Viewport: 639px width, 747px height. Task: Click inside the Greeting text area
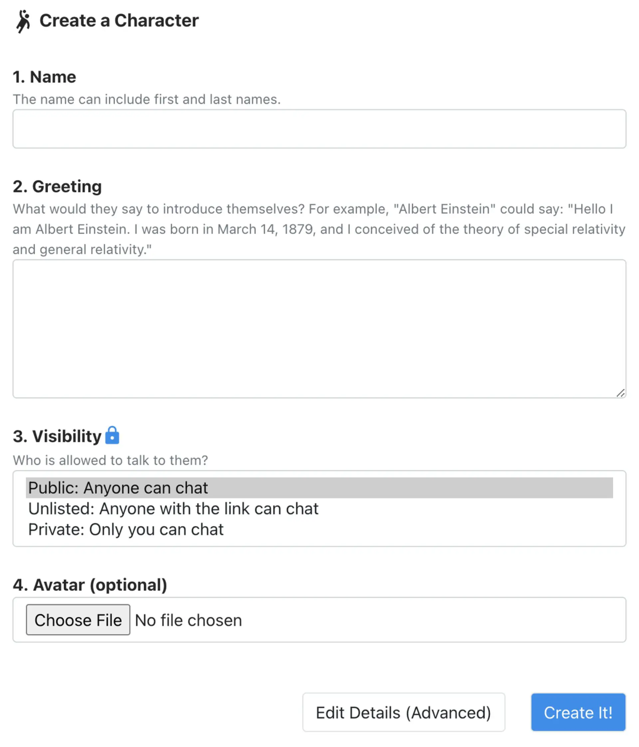pos(319,328)
